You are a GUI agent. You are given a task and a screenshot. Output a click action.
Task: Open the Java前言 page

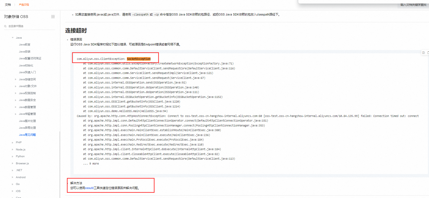[25, 45]
